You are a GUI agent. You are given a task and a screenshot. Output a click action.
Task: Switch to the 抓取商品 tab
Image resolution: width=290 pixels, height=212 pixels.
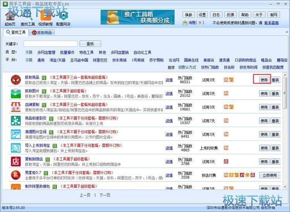pyautogui.click(x=42, y=33)
